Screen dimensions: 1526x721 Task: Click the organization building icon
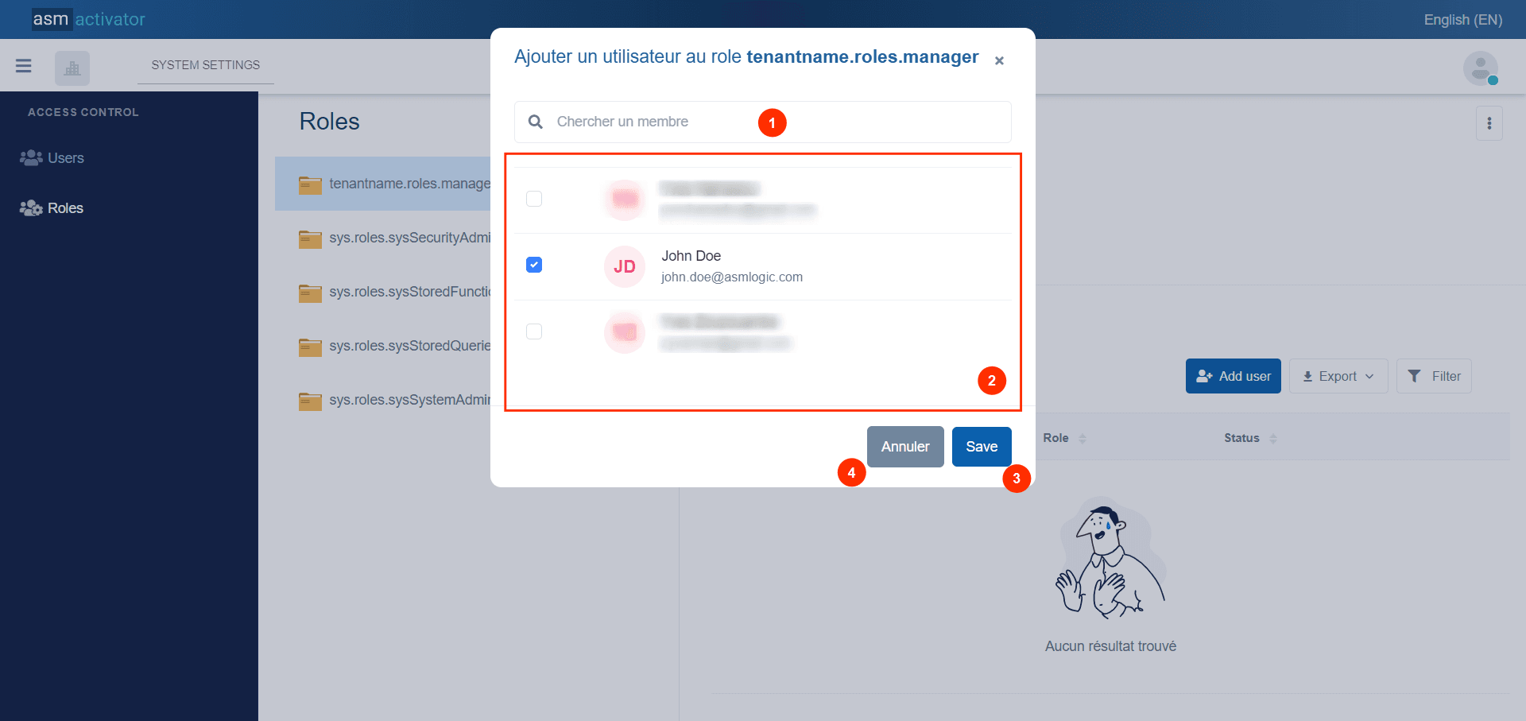point(72,68)
